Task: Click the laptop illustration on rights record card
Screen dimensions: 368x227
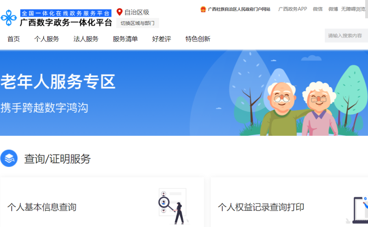Action: click(x=359, y=210)
